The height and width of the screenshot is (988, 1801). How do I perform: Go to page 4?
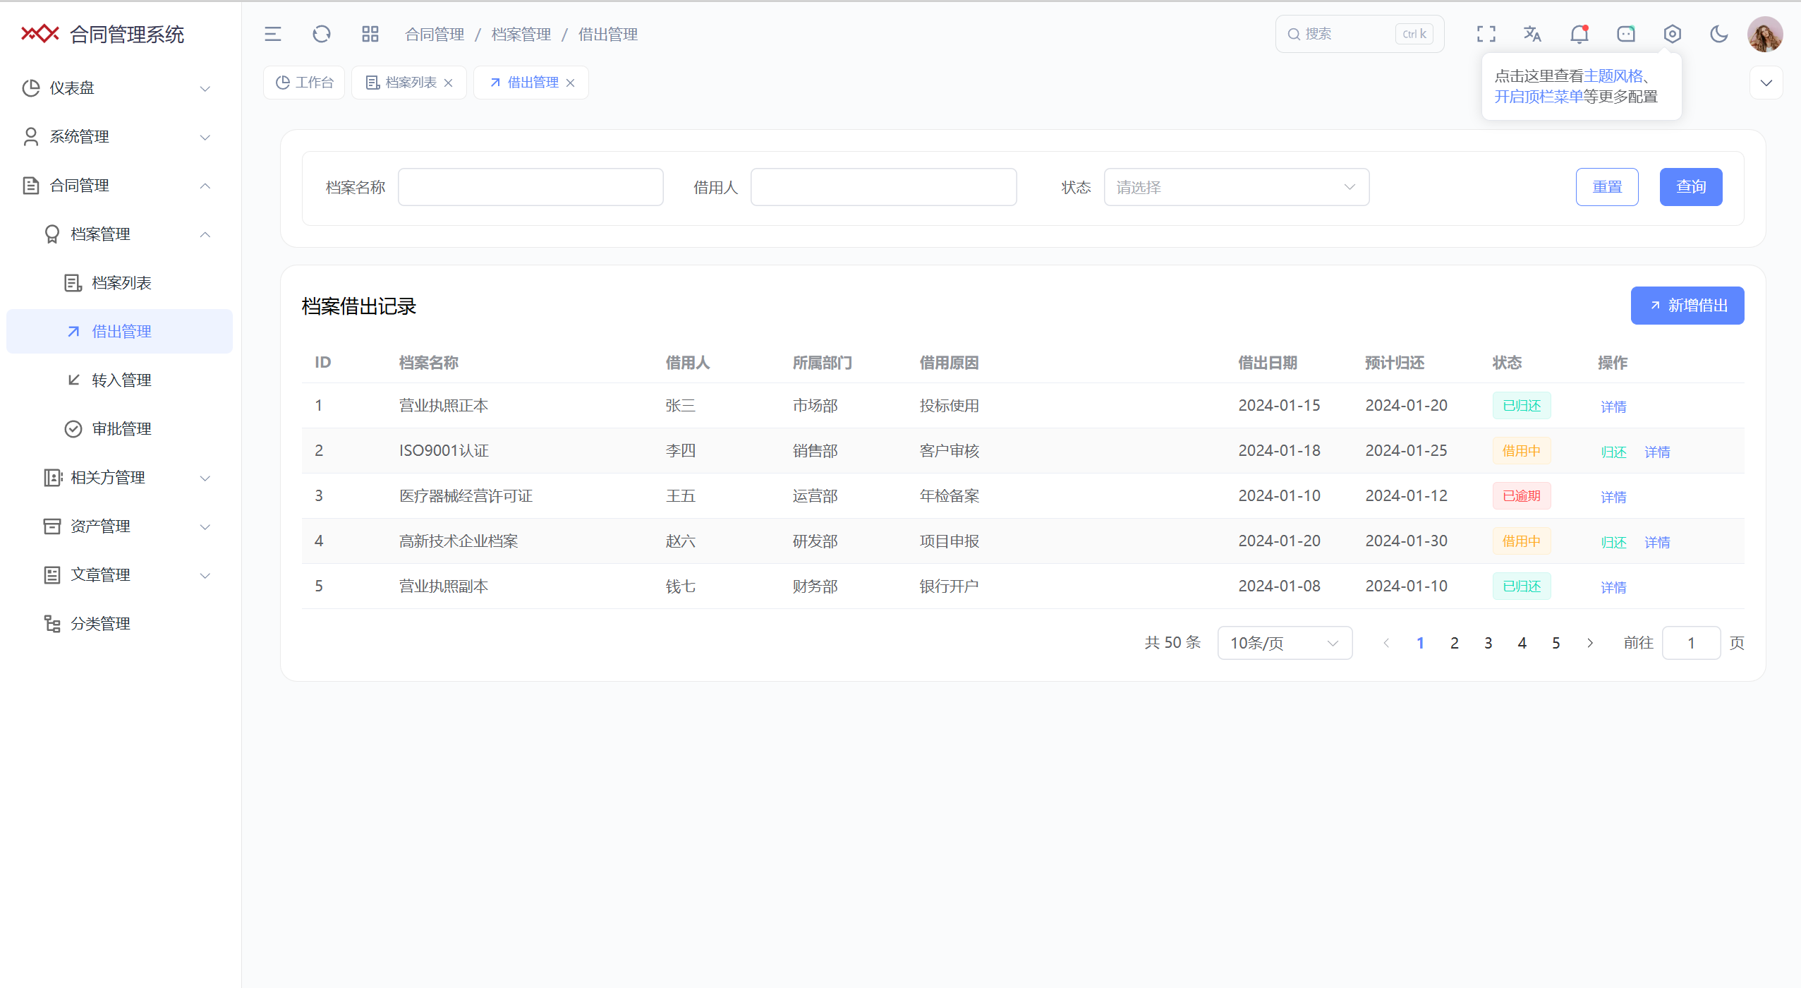pyautogui.click(x=1522, y=643)
